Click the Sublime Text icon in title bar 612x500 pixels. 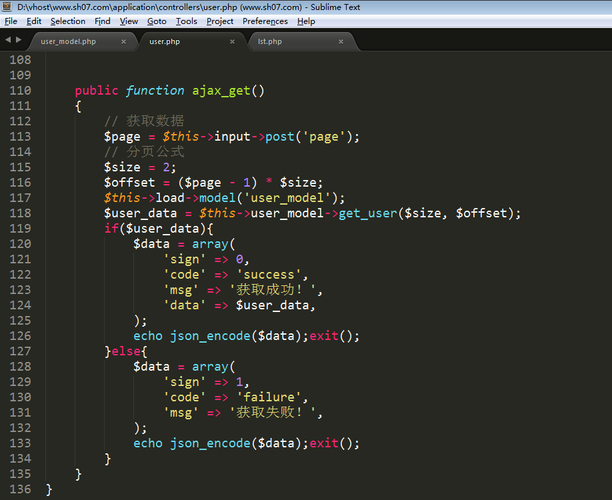click(x=8, y=7)
